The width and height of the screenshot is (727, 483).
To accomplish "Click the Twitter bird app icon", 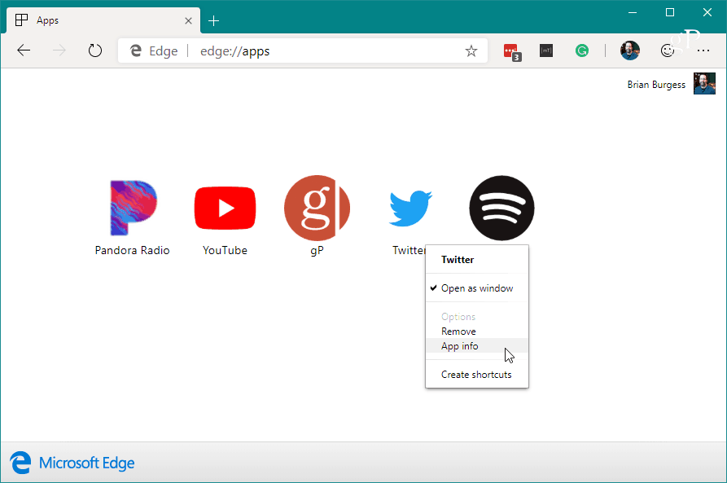I will tap(410, 208).
